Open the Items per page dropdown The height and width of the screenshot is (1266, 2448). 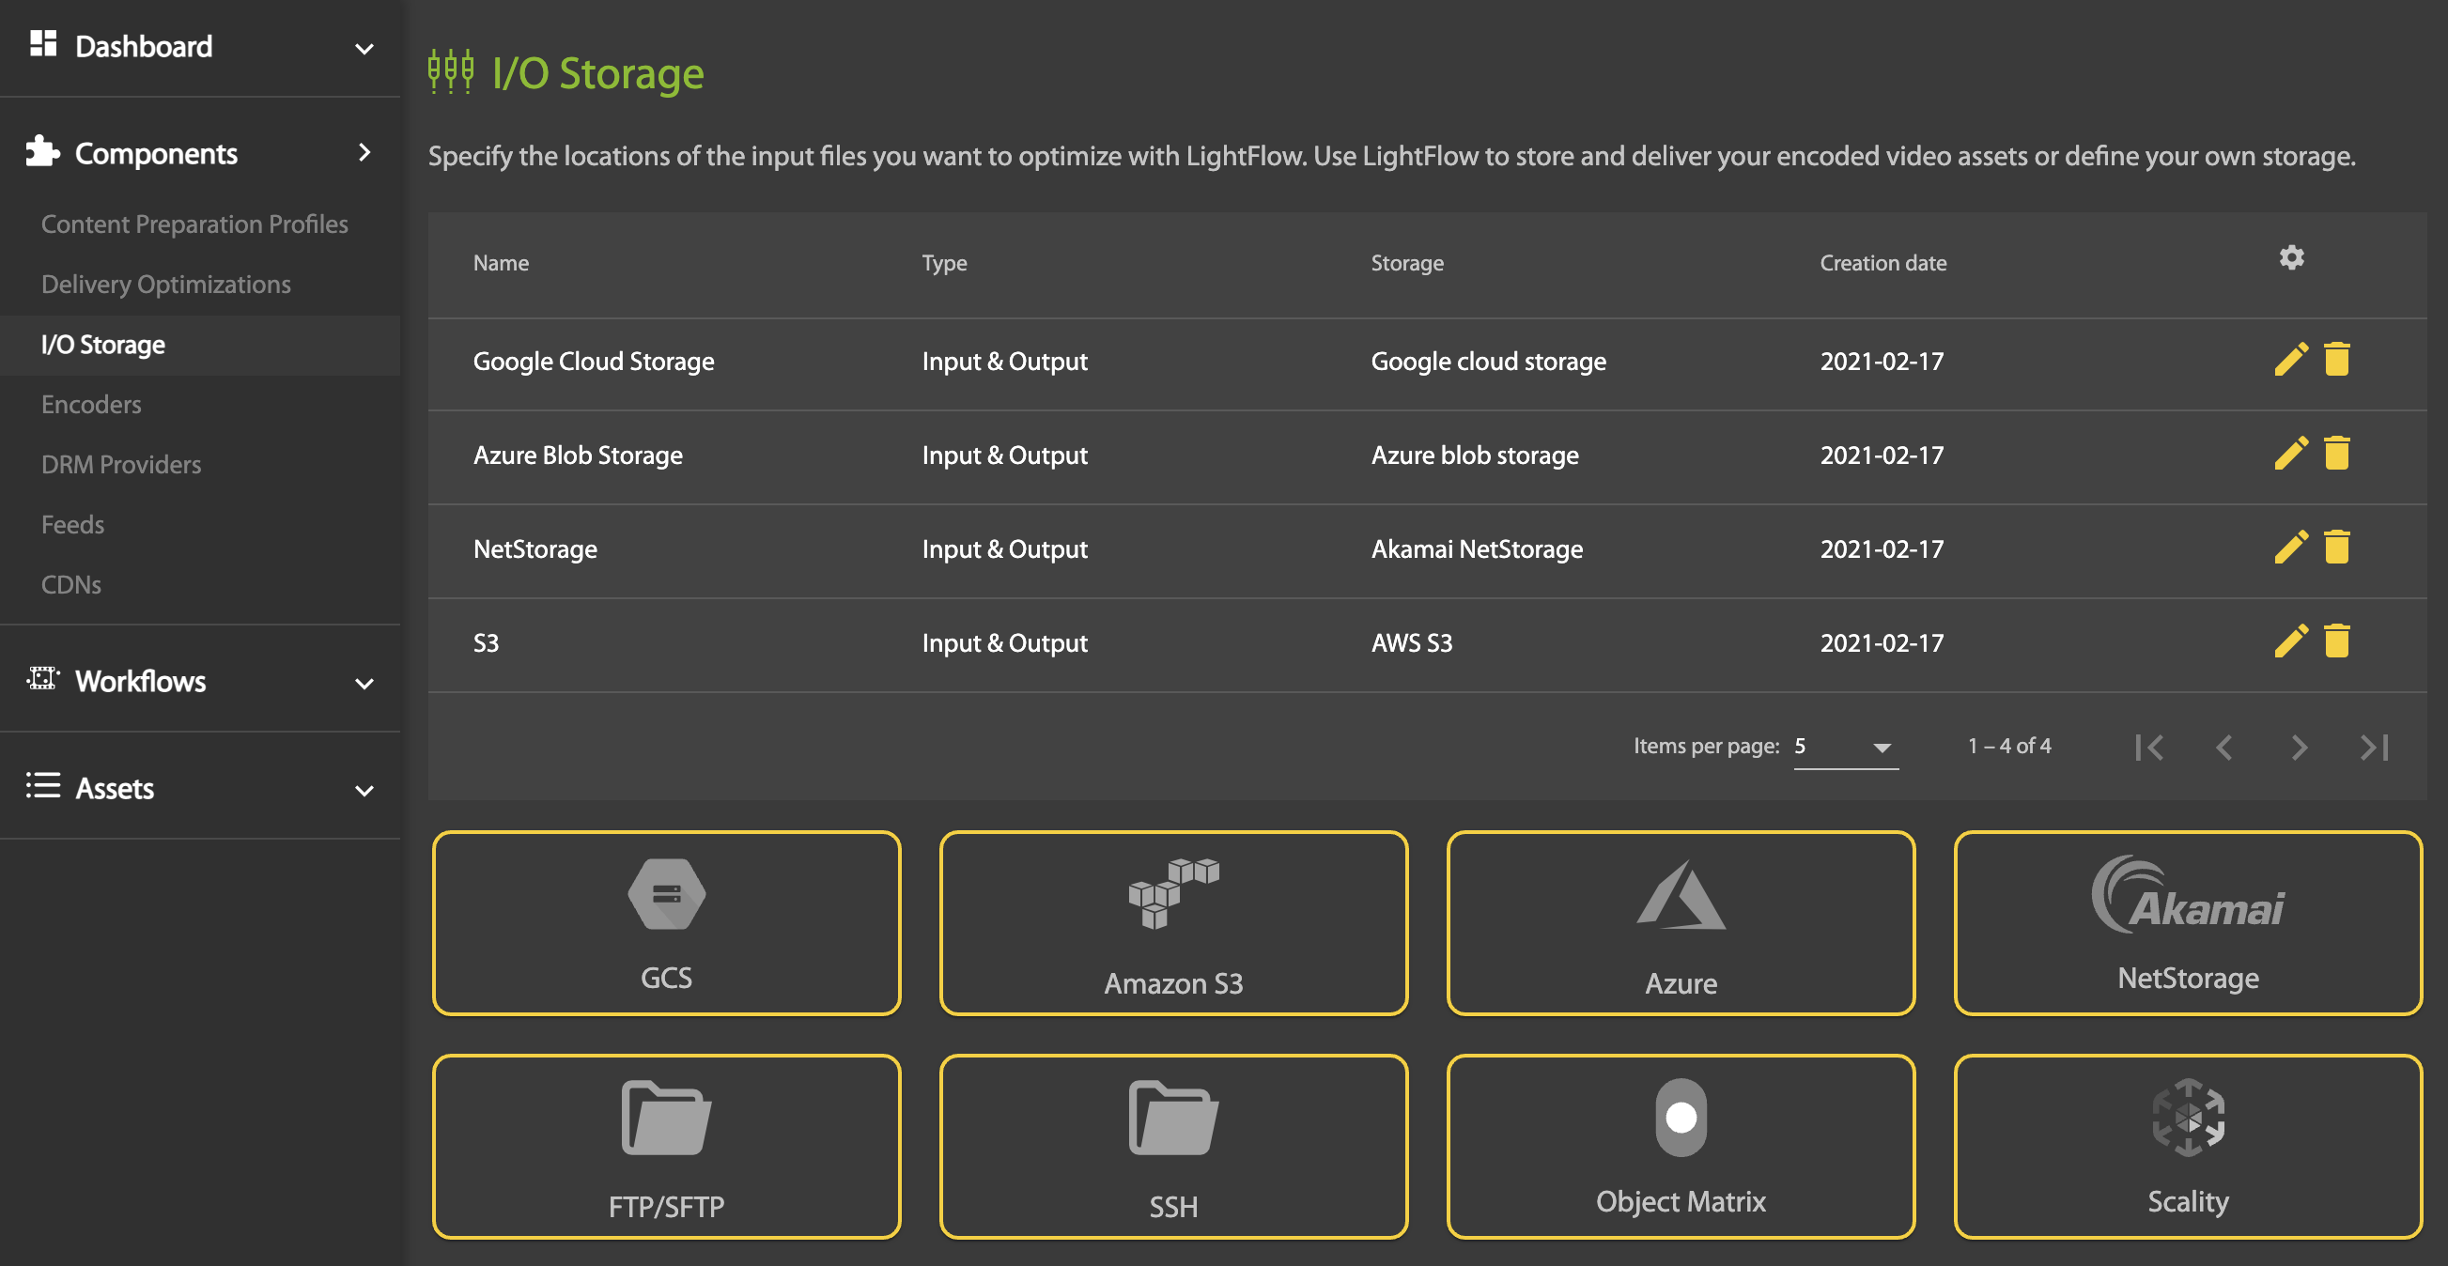[1845, 747]
